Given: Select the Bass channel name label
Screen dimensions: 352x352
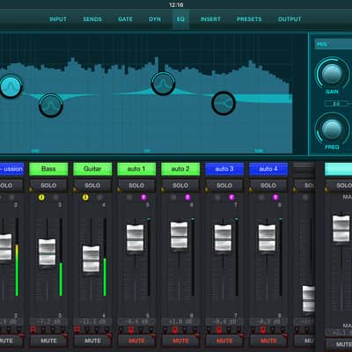Looking at the screenshot, I should (x=48, y=169).
